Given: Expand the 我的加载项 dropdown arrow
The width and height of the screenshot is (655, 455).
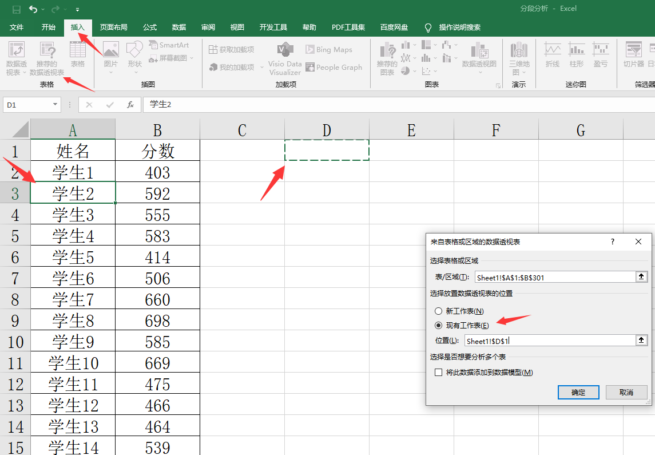Looking at the screenshot, I should [262, 67].
